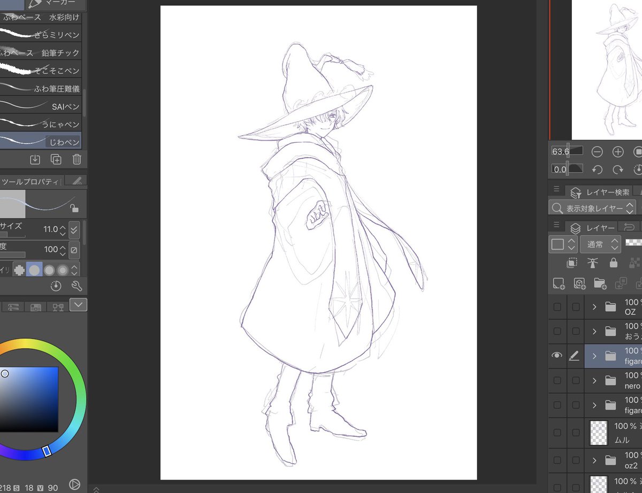Viewport: 642px width, 493px height.
Task: Expand the nero layer folder
Action: pyautogui.click(x=594, y=380)
